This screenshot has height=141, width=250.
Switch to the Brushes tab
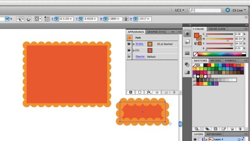pos(216,61)
